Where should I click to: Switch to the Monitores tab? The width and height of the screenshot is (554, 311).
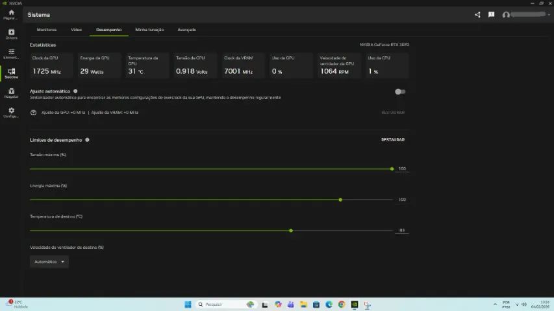47,30
